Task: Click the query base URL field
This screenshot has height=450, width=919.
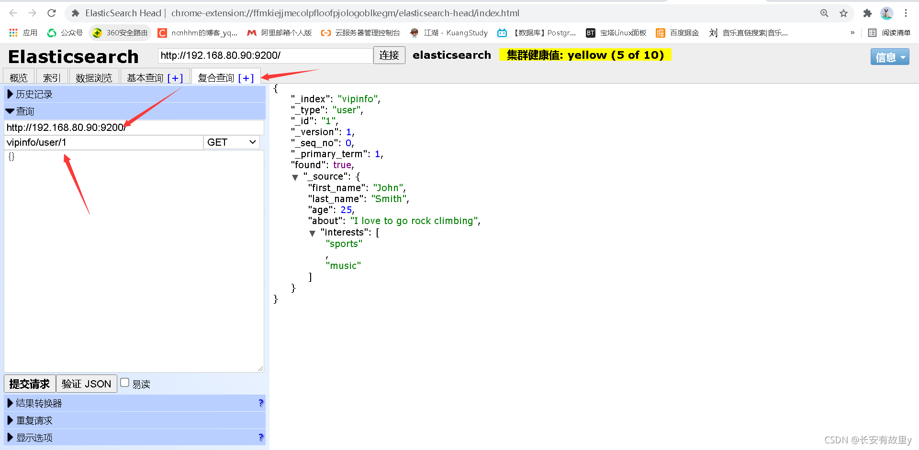Action: (134, 128)
